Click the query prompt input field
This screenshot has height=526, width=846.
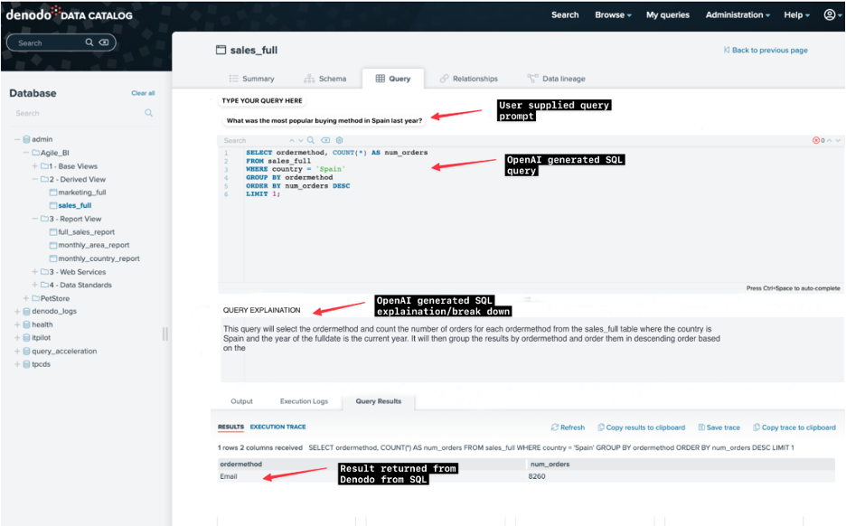pos(324,120)
